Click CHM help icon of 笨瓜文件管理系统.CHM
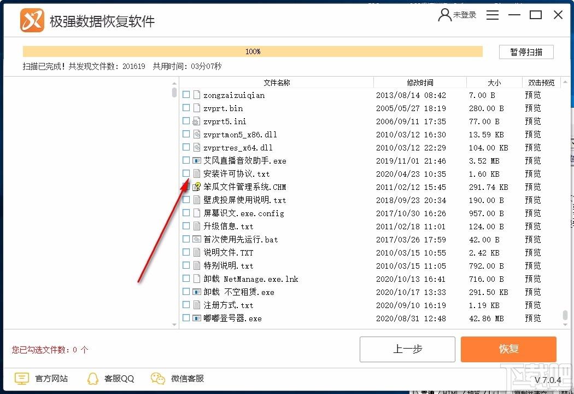The width and height of the screenshot is (574, 394). pyautogui.click(x=197, y=187)
